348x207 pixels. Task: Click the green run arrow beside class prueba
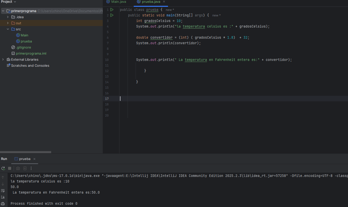[112, 10]
